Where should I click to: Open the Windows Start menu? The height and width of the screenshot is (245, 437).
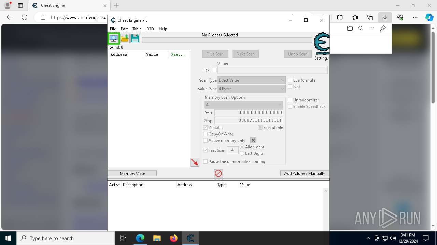click(8, 238)
